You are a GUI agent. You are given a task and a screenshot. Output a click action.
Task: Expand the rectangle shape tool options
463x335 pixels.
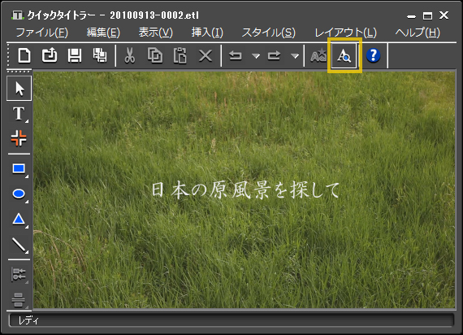click(x=27, y=176)
